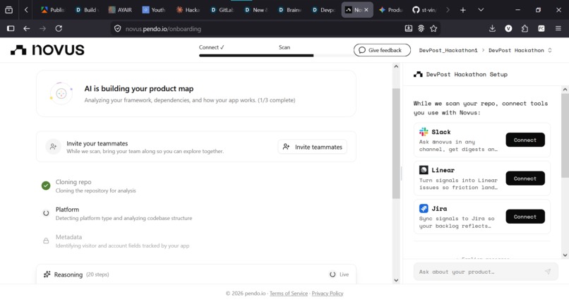
Task: Switch to the GitHub st-vin tab
Action: pyautogui.click(x=424, y=10)
